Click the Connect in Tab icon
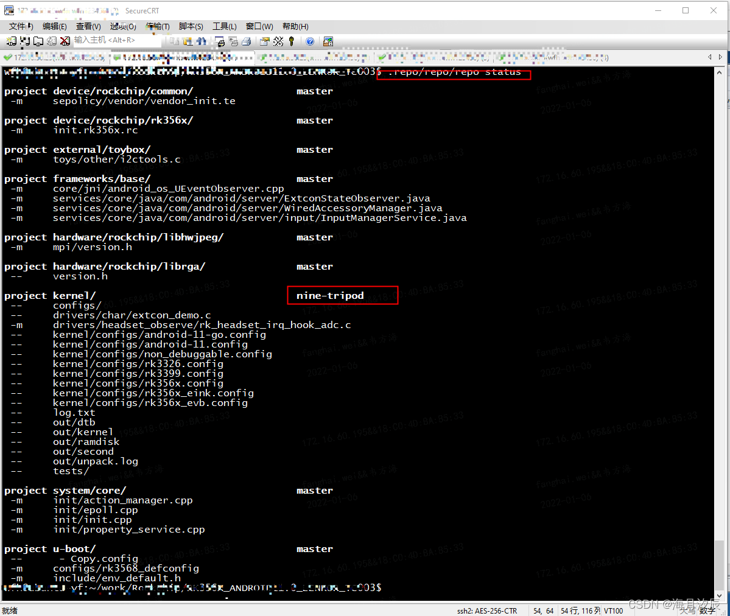Viewport: 730px width, 616px height. 38,41
